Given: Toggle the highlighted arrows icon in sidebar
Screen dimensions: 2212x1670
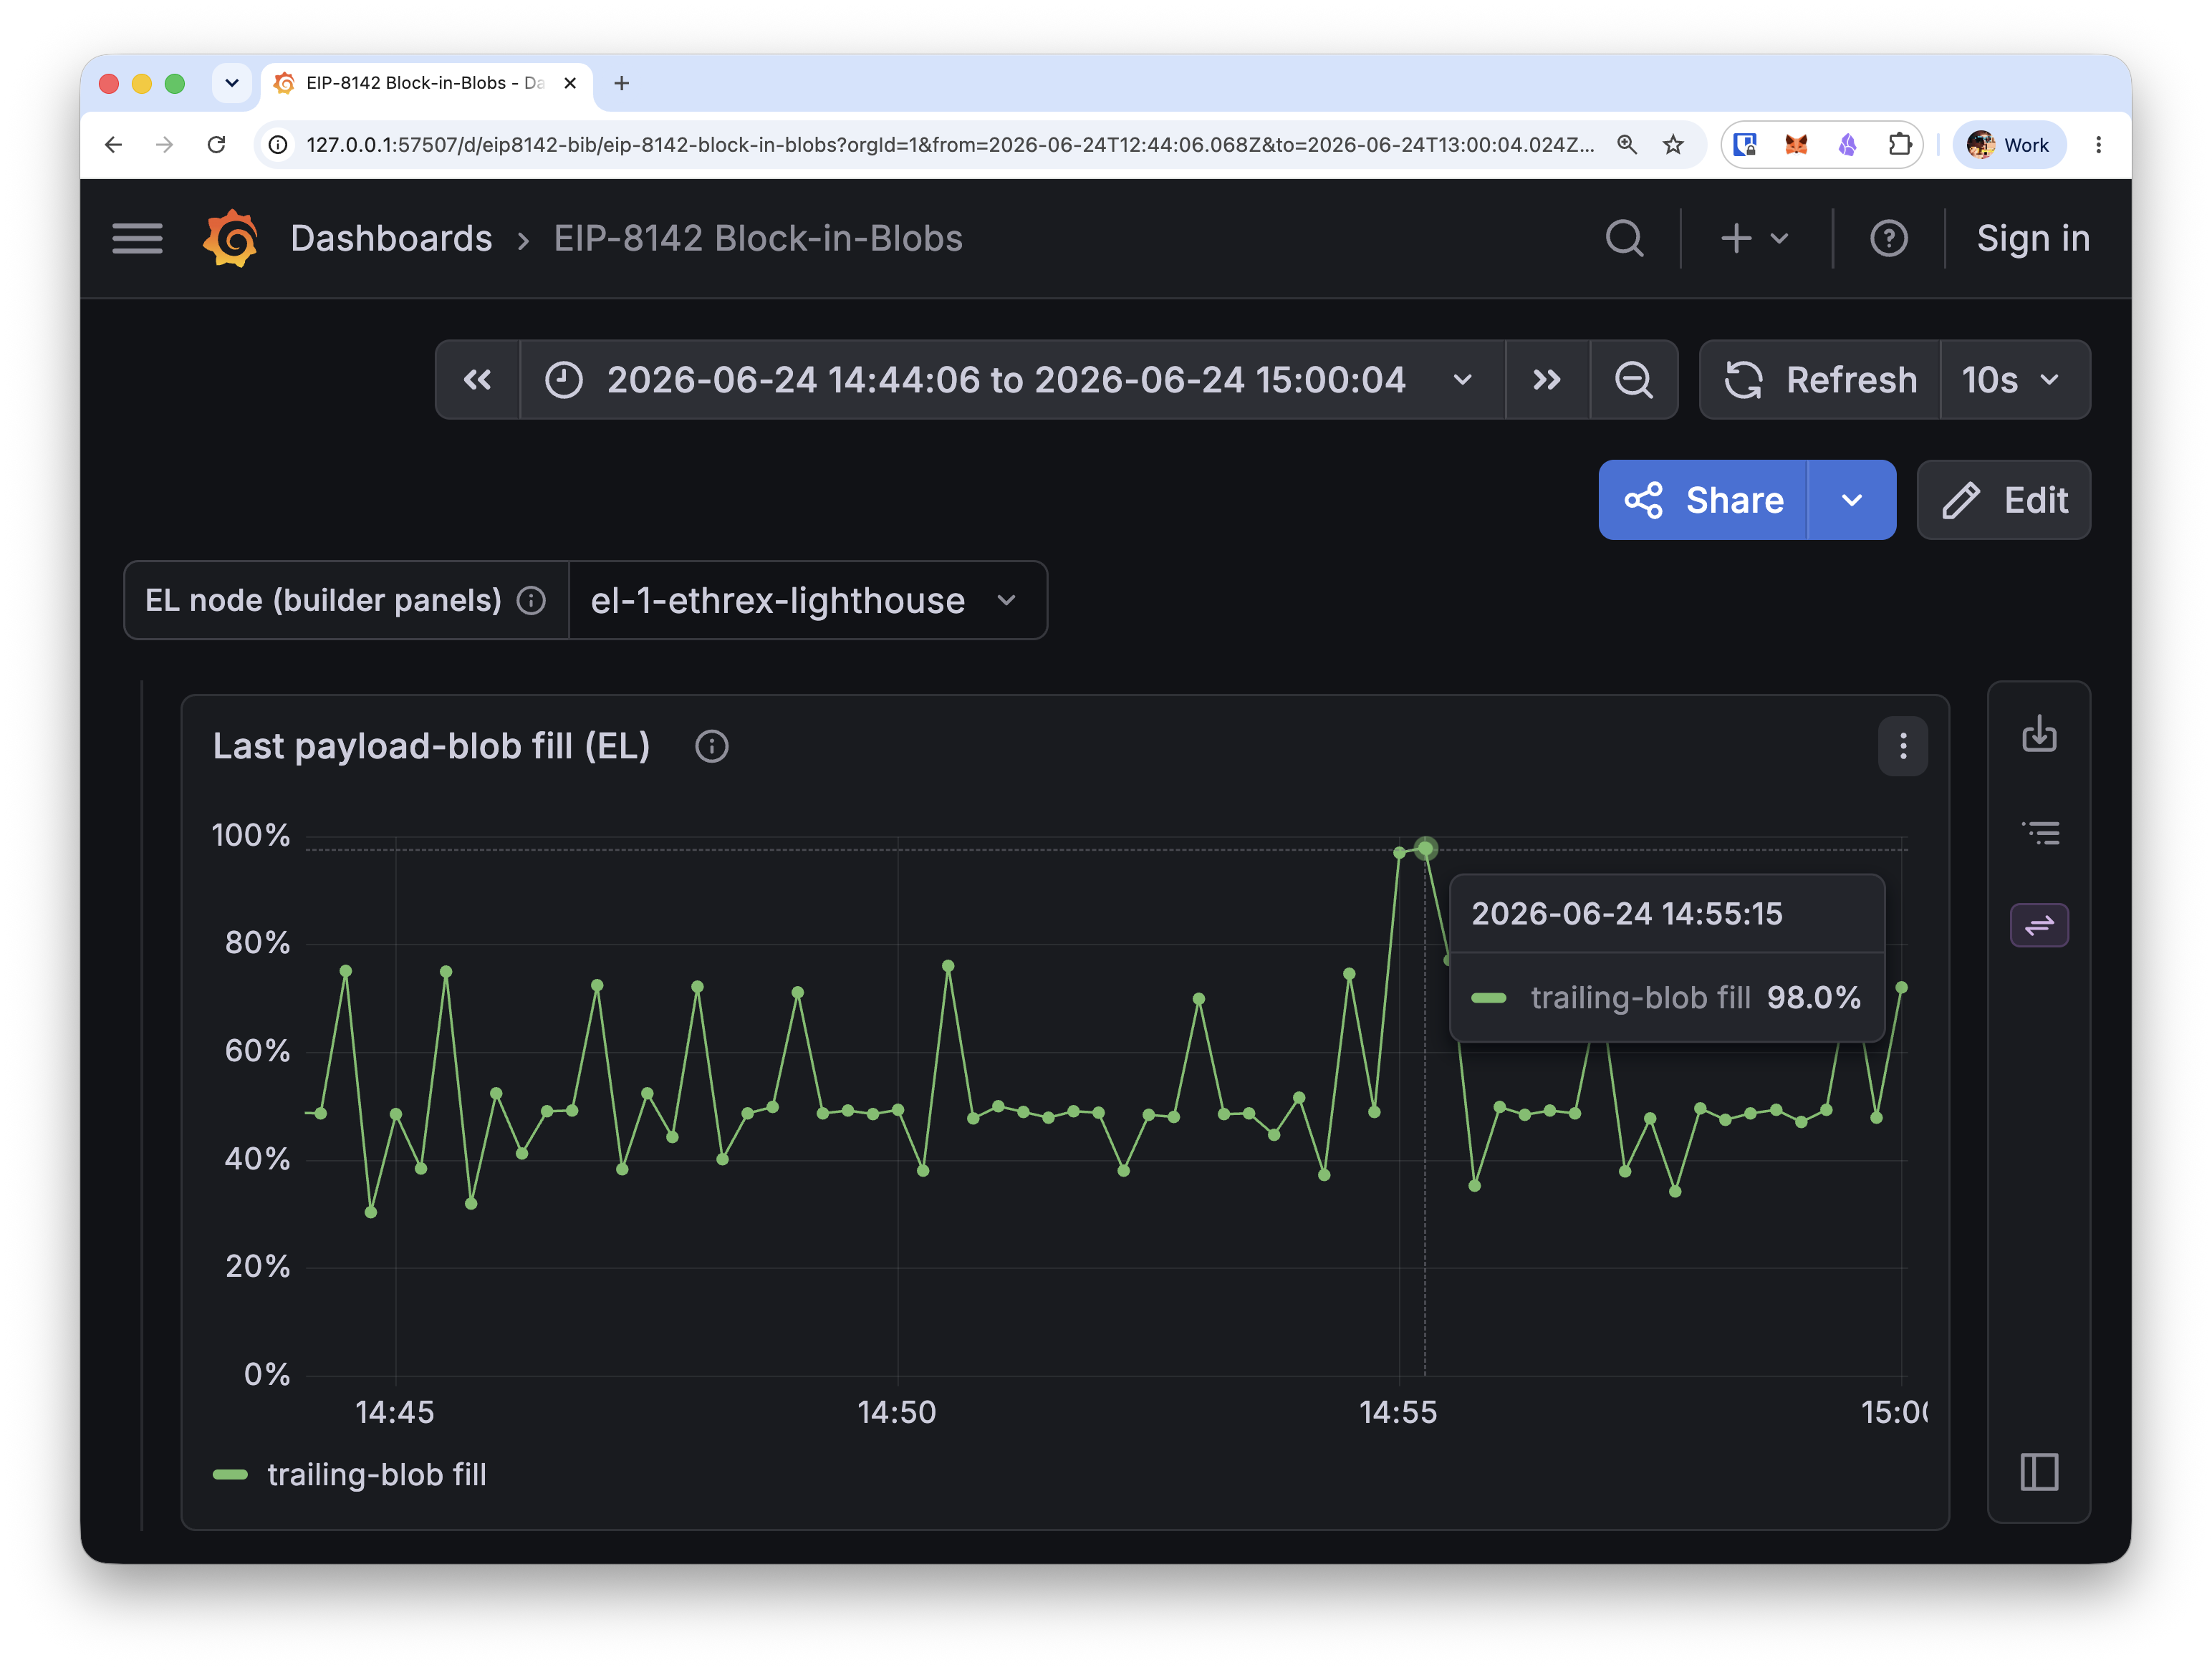Looking at the screenshot, I should pyautogui.click(x=2038, y=925).
